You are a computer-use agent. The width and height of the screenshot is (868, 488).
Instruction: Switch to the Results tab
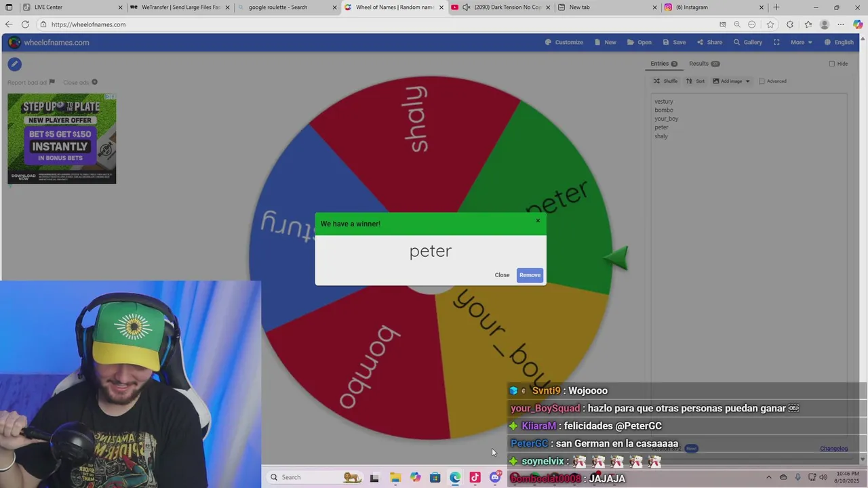(x=704, y=64)
